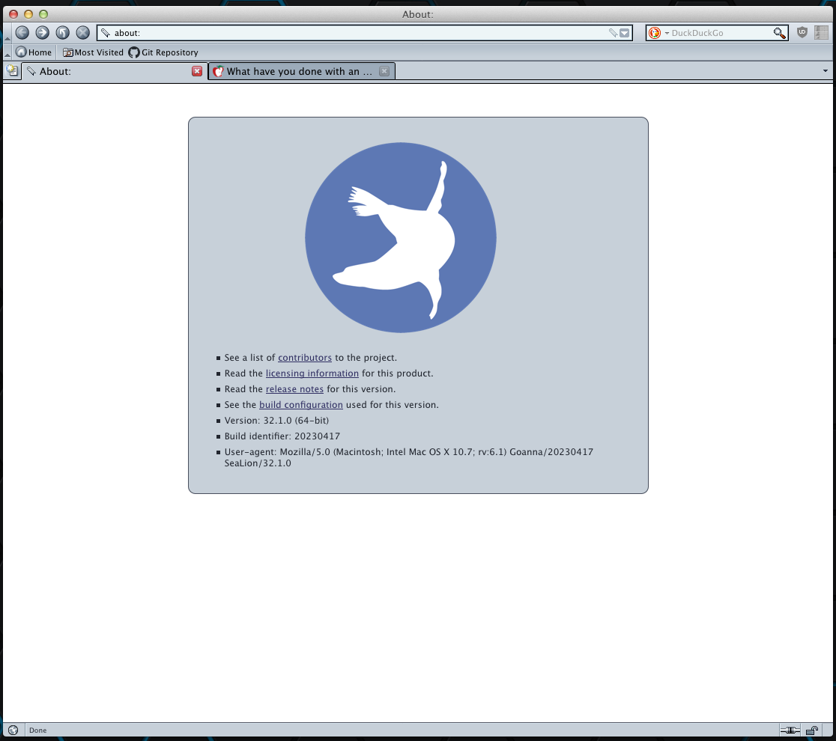This screenshot has width=836, height=741.
Task: Open the list all tabs dropdown arrow
Action: (x=826, y=71)
